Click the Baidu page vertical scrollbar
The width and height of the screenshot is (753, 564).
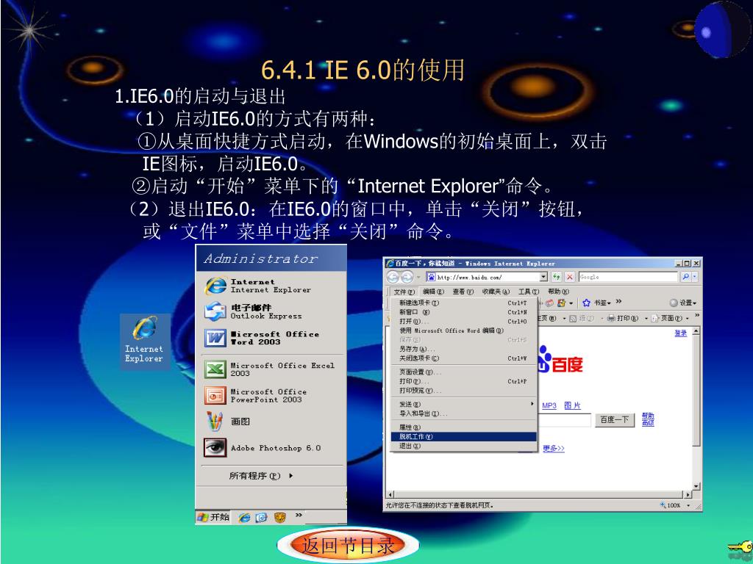pyautogui.click(x=696, y=408)
